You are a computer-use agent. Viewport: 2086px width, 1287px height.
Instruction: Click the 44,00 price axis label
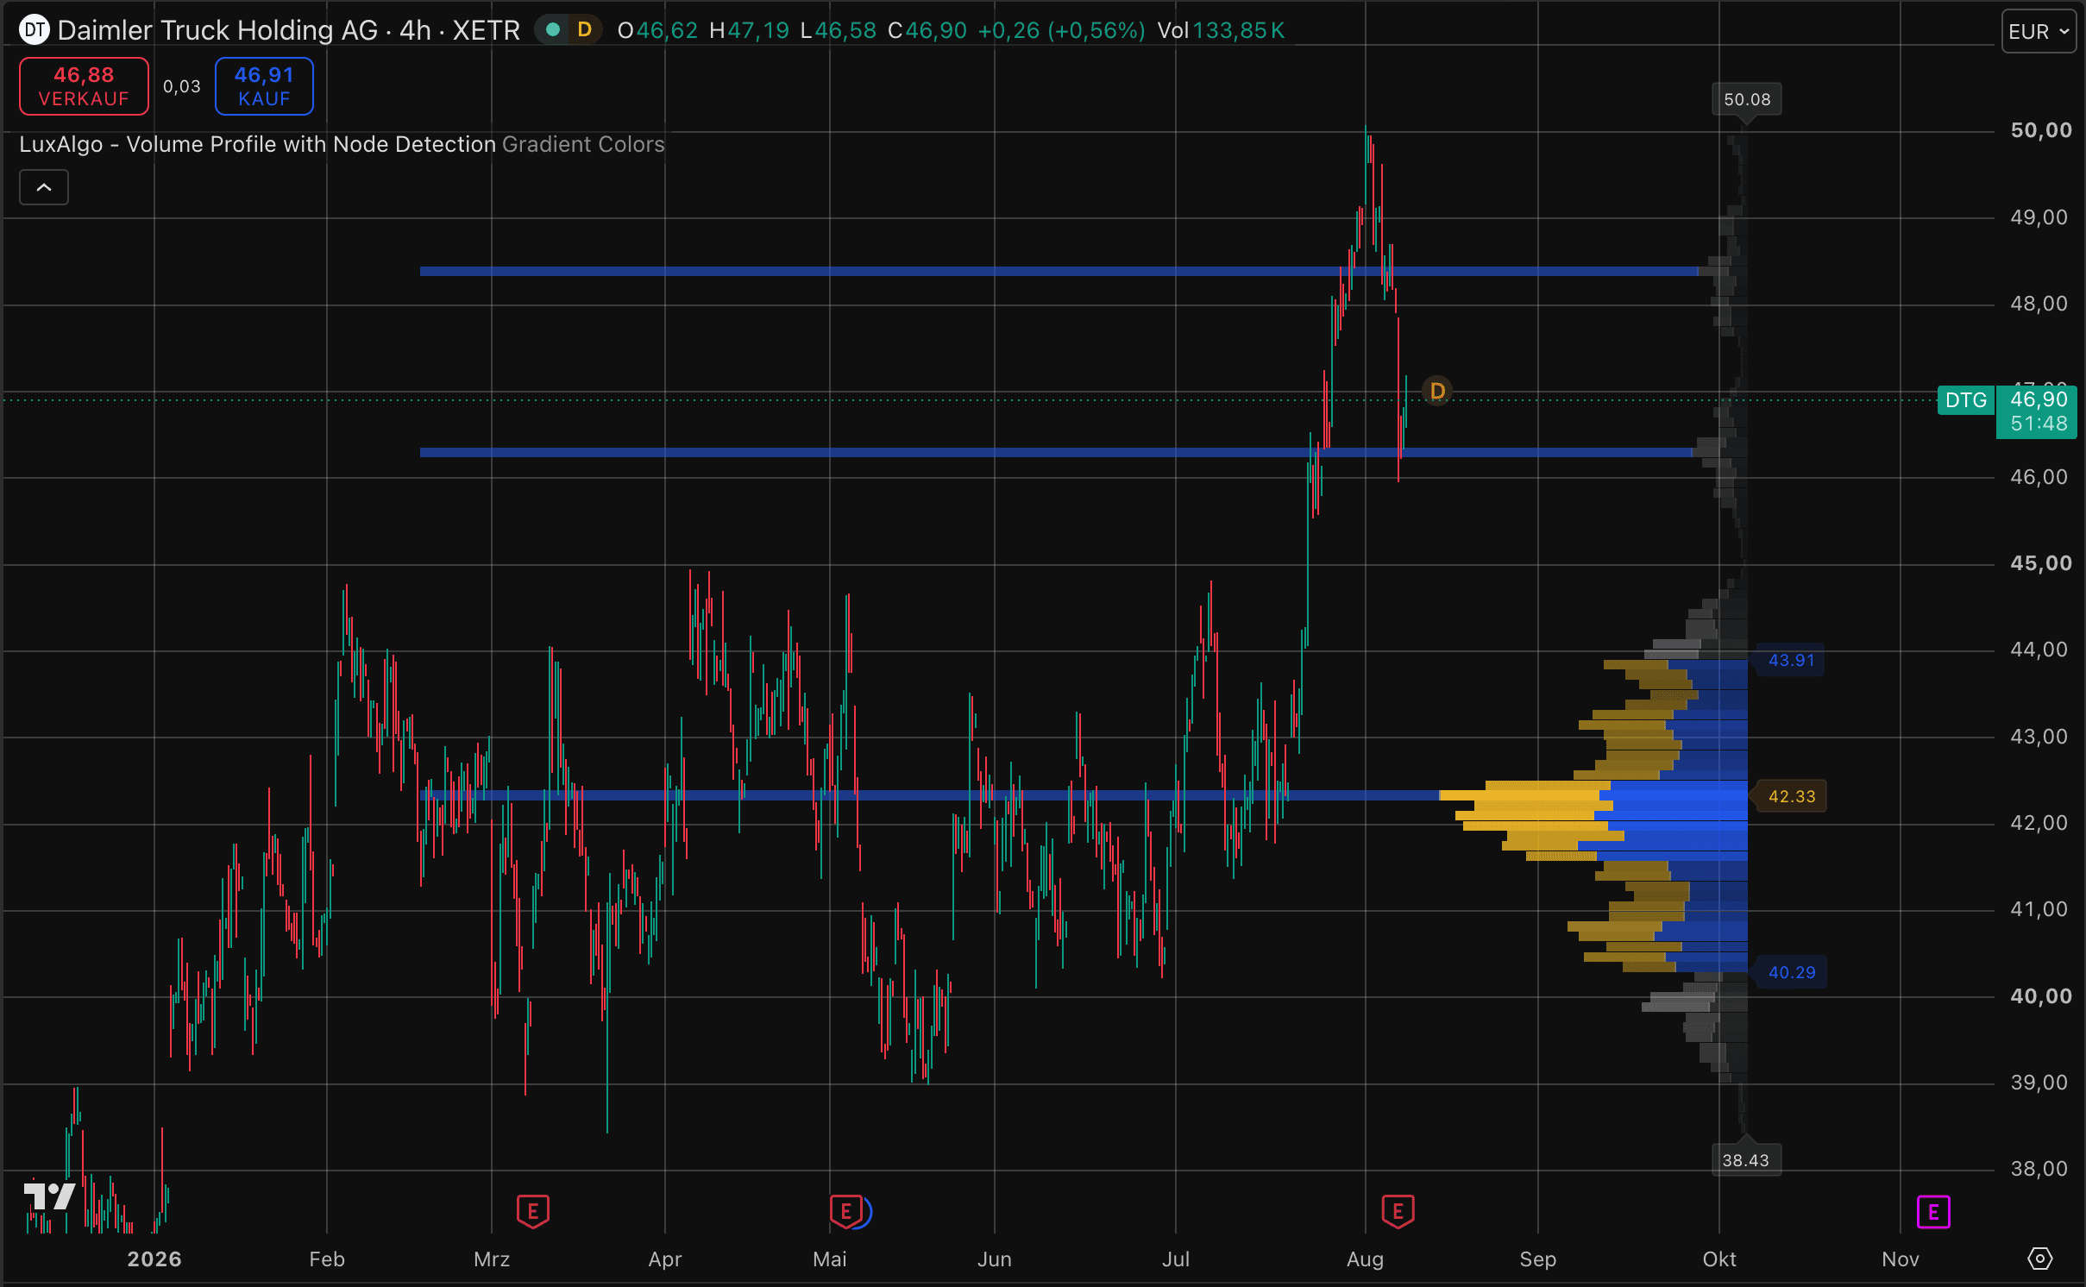(2039, 650)
